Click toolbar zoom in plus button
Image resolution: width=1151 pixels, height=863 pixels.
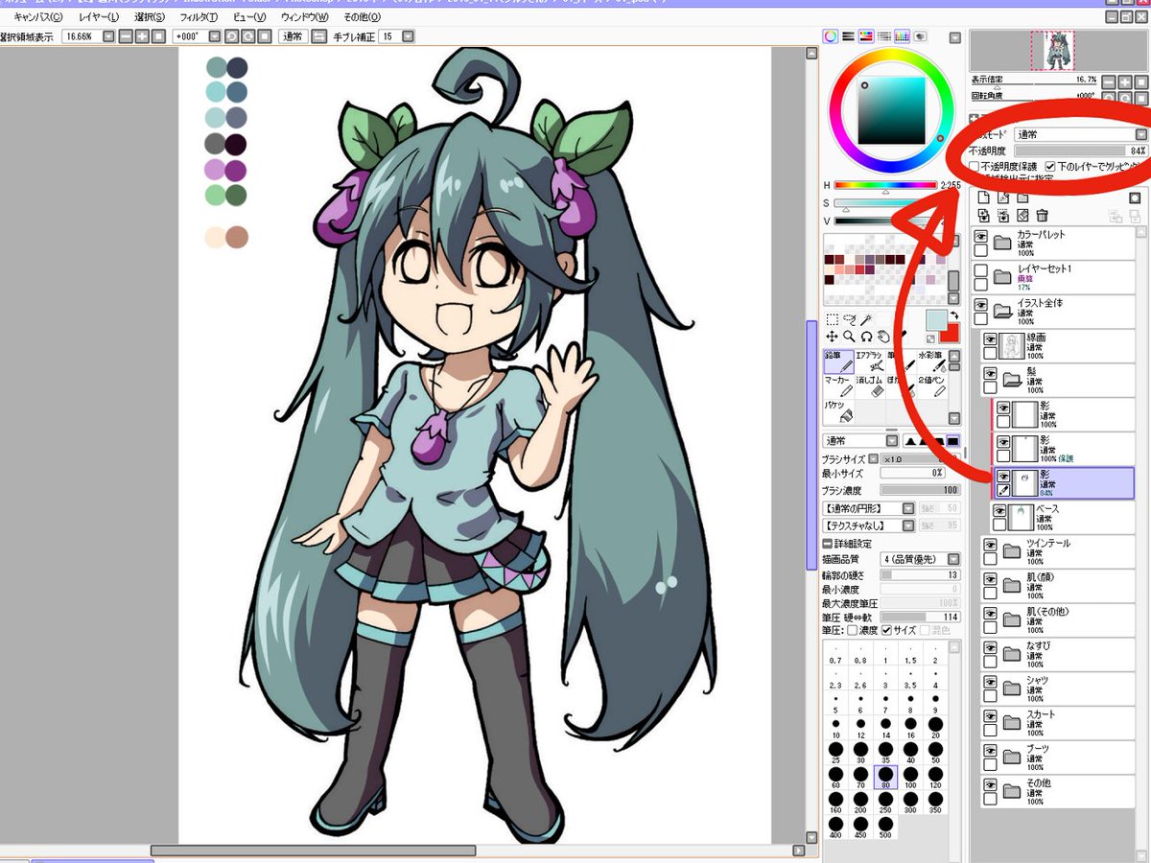142,36
